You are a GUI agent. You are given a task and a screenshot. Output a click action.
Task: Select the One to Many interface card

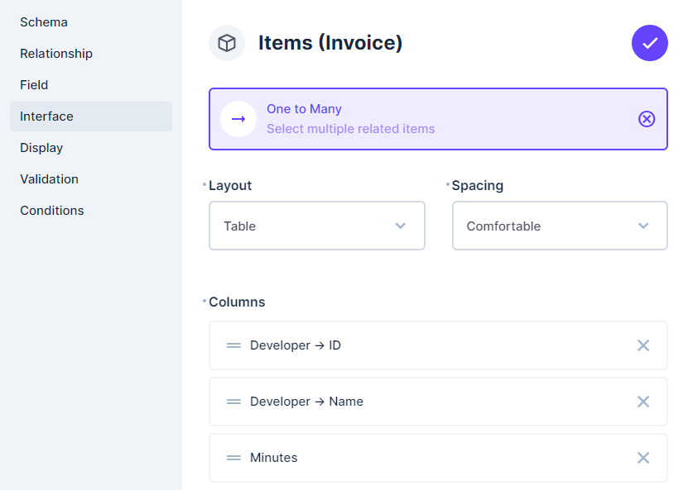438,119
